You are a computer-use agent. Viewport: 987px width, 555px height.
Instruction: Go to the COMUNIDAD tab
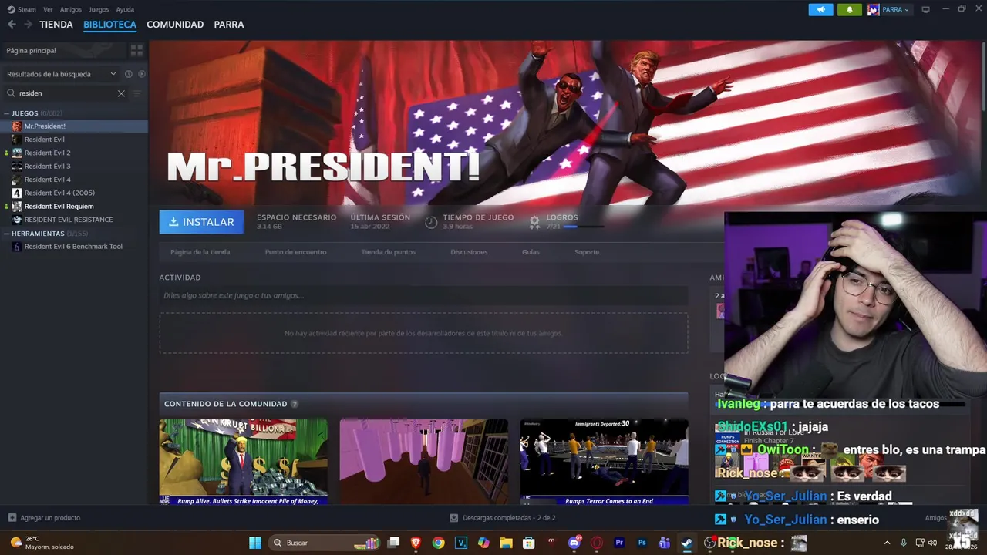[x=175, y=25]
